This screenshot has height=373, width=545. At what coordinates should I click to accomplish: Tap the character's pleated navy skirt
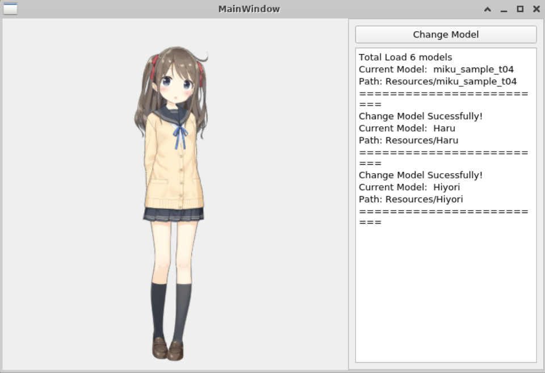(174, 215)
